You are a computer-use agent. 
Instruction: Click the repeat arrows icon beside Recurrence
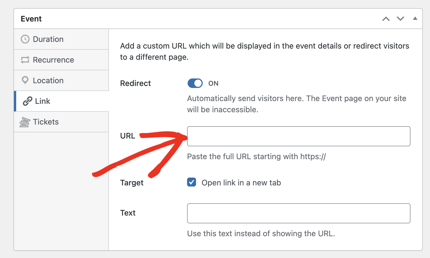coord(25,60)
